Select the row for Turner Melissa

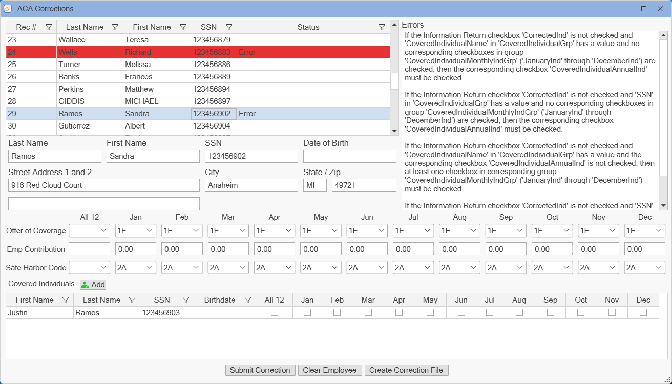point(198,64)
